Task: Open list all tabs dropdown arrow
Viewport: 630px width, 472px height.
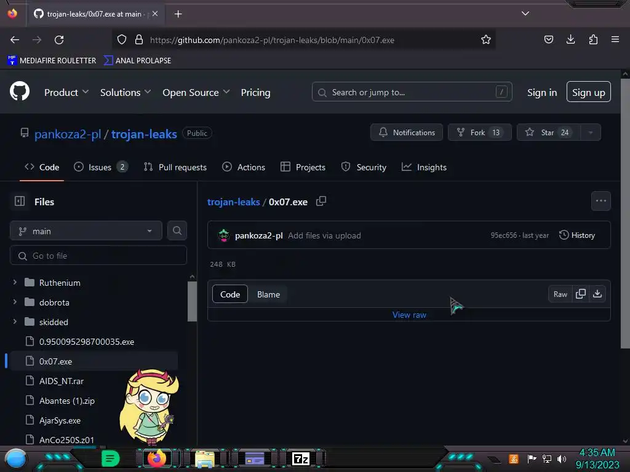Action: tap(525, 14)
